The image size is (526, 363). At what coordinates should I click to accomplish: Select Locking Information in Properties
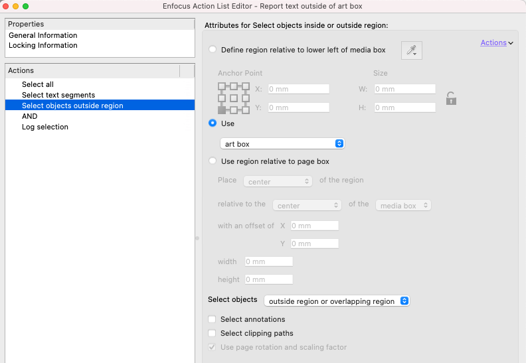point(43,45)
